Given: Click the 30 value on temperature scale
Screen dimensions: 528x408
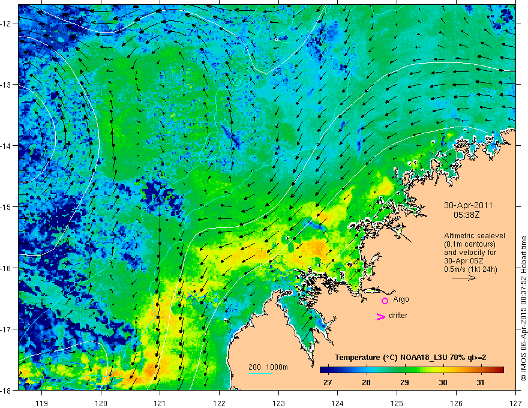Looking at the screenshot, I should coord(443,382).
